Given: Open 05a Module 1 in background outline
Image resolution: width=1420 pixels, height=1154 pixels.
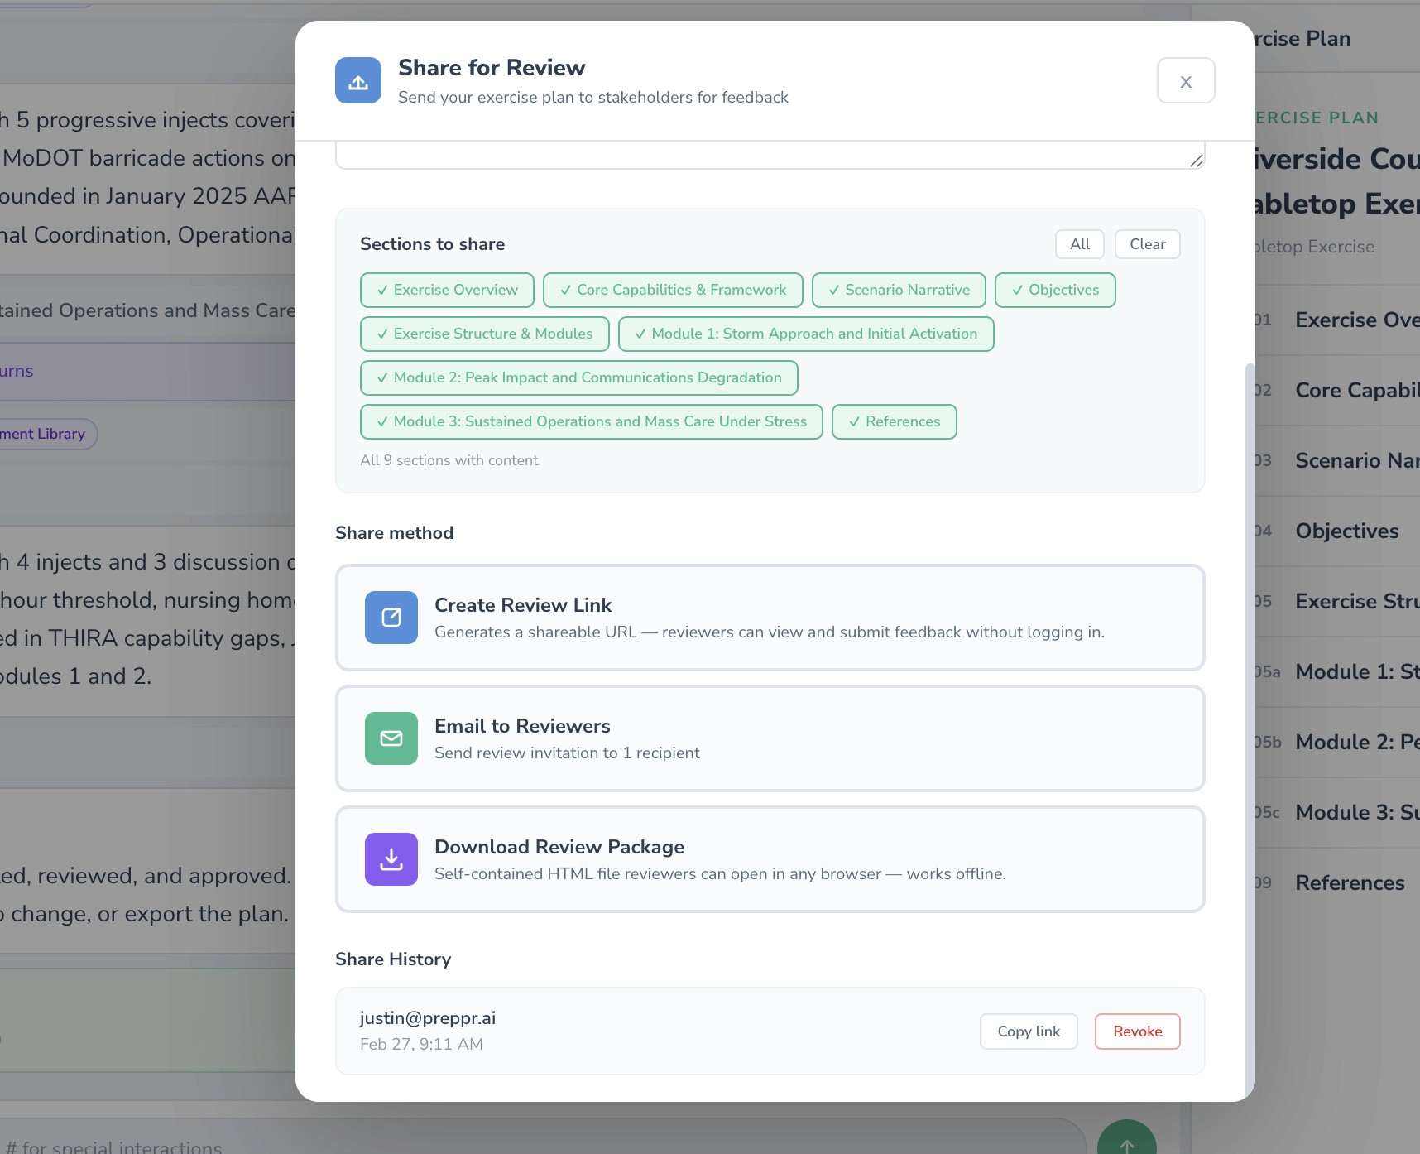Looking at the screenshot, I should pyautogui.click(x=1337, y=671).
